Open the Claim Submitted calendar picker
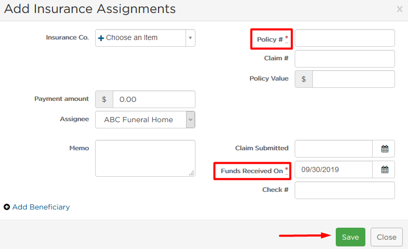Image resolution: width=408 pixels, height=249 pixels. pos(385,149)
